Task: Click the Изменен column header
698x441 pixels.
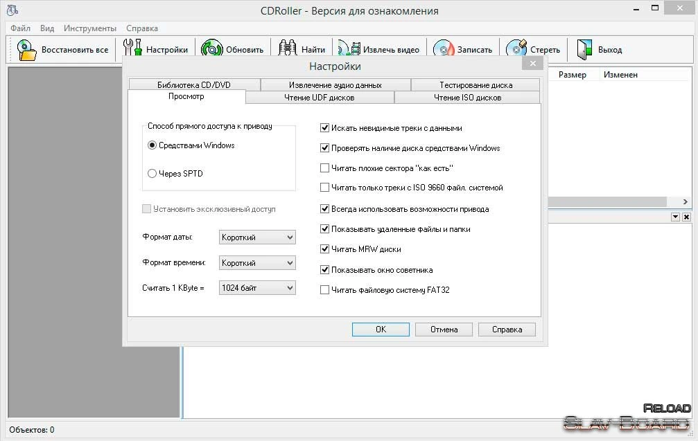Action: (620, 75)
